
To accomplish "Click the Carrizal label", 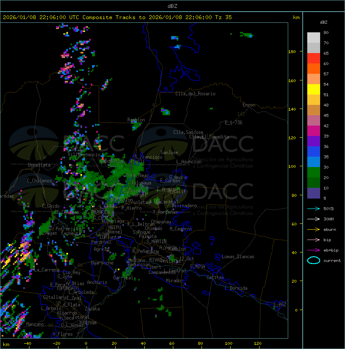I will click(x=123, y=278).
